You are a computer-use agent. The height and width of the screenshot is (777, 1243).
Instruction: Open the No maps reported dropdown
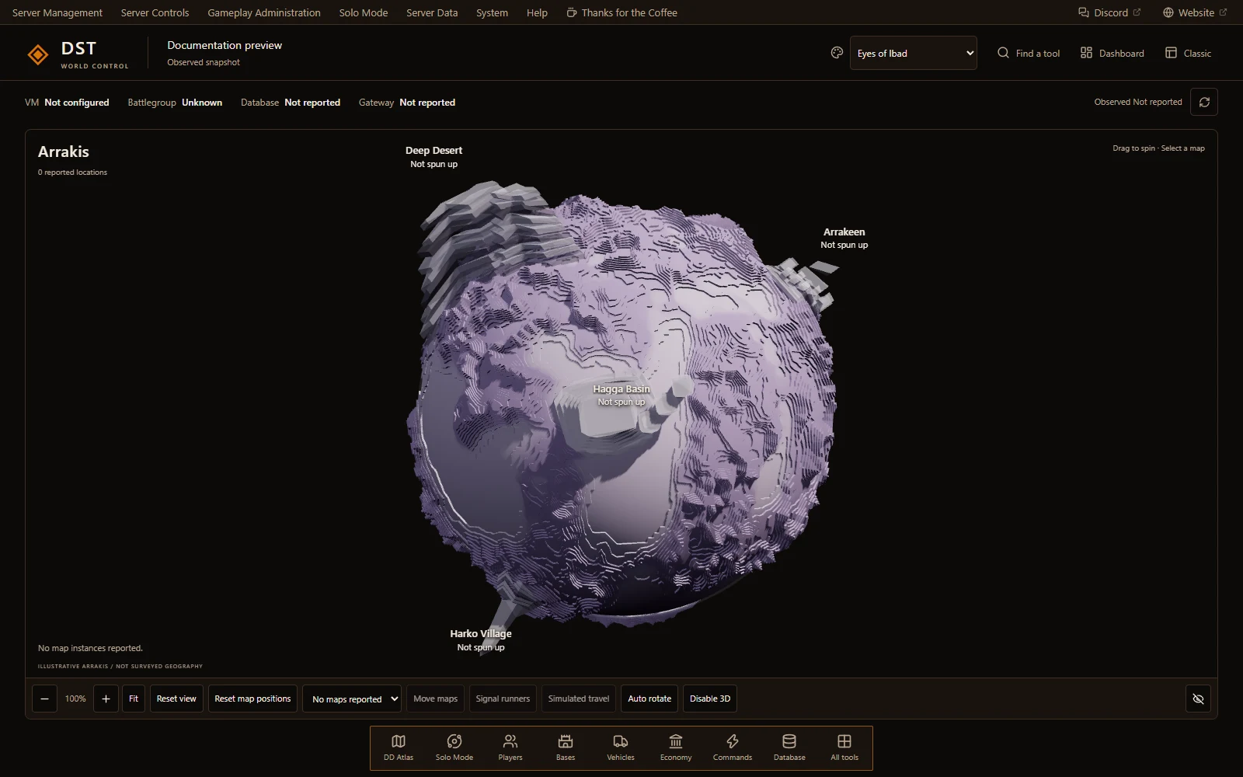point(352,699)
